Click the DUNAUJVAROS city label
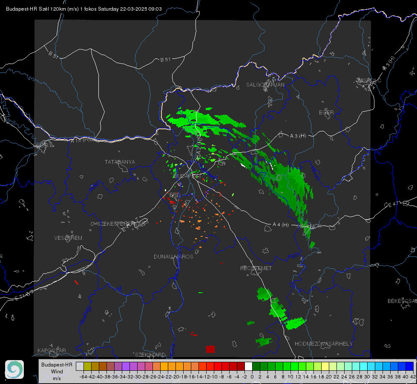The image size is (417, 384). 173,256
